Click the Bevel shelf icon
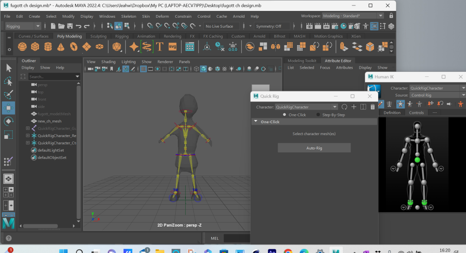The height and width of the screenshot is (253, 466). (370, 47)
